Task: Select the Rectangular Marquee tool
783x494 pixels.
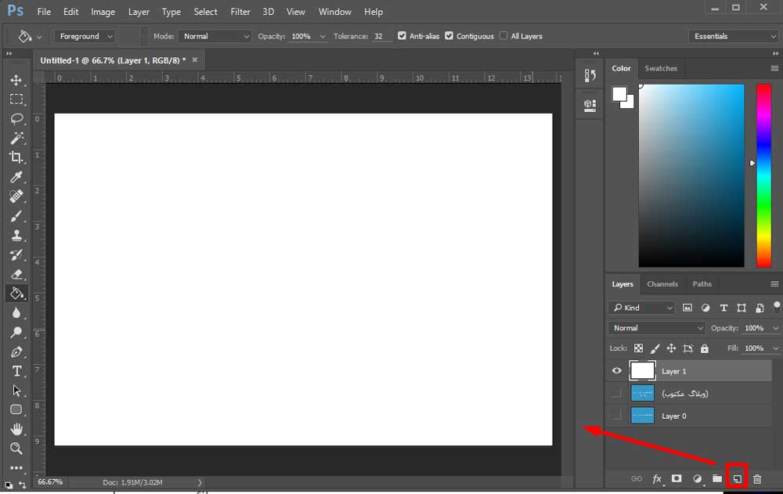Action: click(x=16, y=99)
